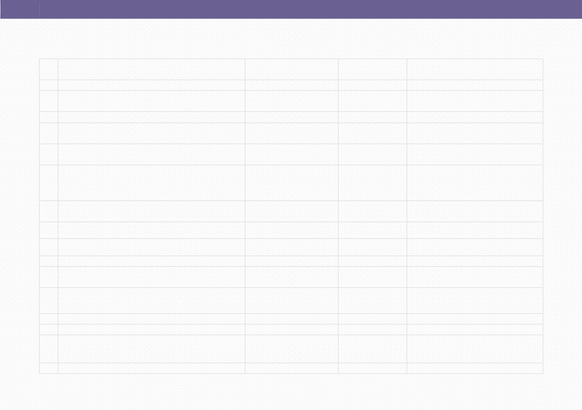Click the last-column cell in first body row
This screenshot has height=410, width=582.
475,85
